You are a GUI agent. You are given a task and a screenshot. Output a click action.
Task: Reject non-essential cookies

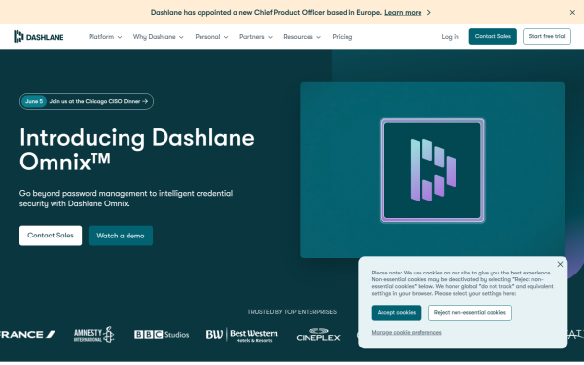pyautogui.click(x=470, y=312)
